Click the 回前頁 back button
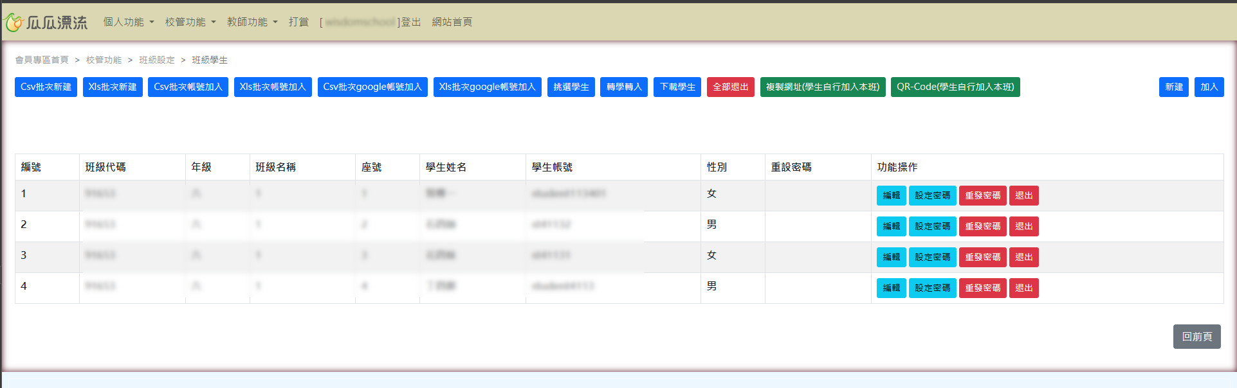1237x388 pixels. point(1196,337)
